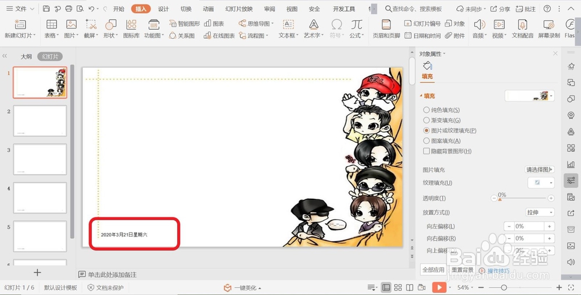581x295 pixels.
Task: Open the Mind Map (思维导图) dropdown
Action: (256, 24)
